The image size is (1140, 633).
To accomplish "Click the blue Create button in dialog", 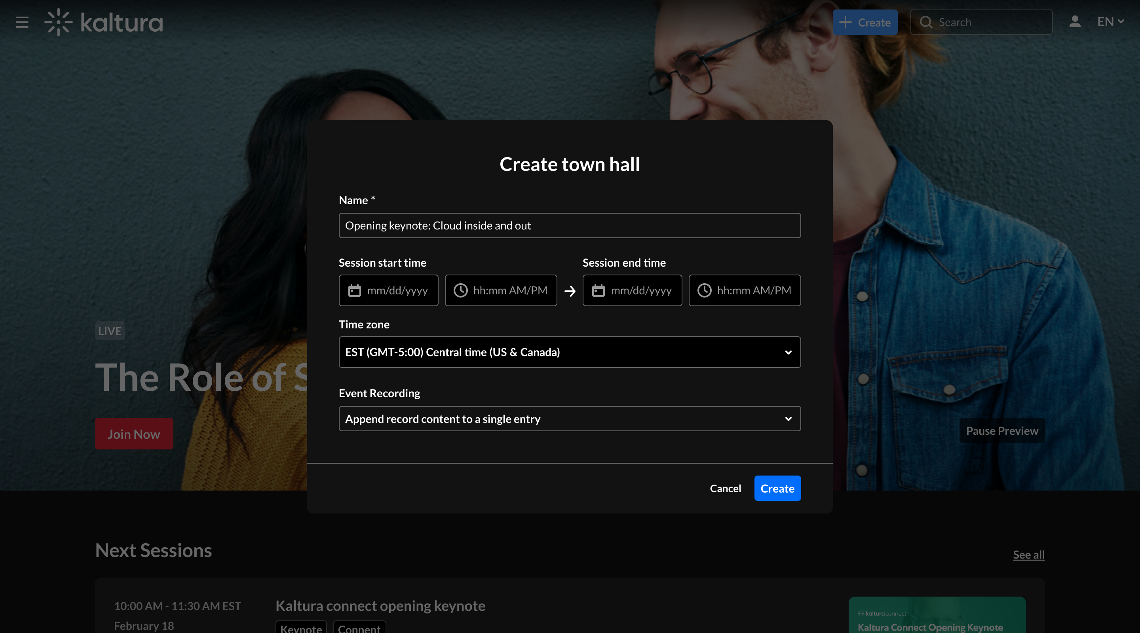I will [777, 488].
